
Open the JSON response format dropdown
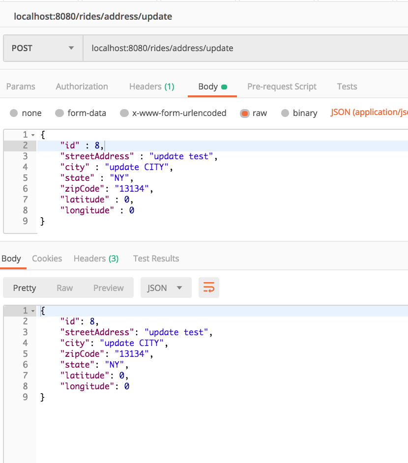coord(166,288)
